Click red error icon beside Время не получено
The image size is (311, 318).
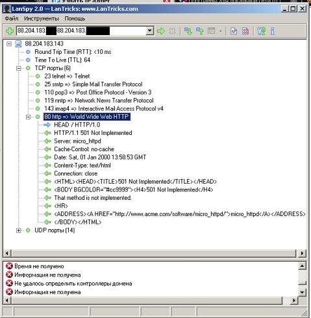click(9, 266)
